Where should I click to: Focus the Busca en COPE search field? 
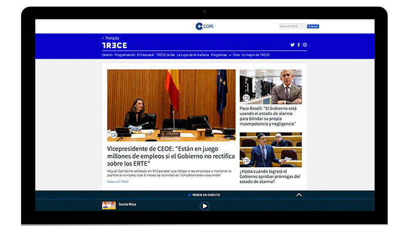click(x=293, y=26)
